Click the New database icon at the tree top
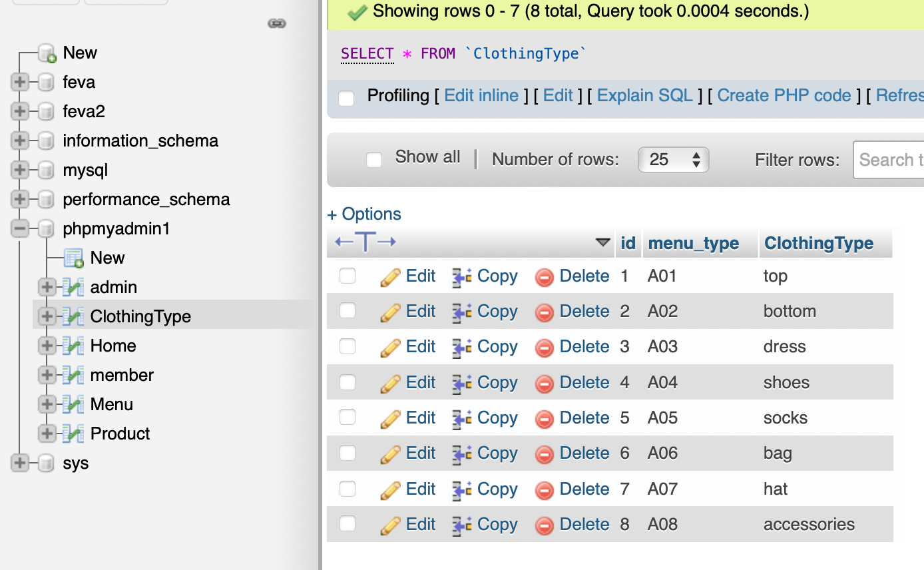The height and width of the screenshot is (570, 924). 45,52
